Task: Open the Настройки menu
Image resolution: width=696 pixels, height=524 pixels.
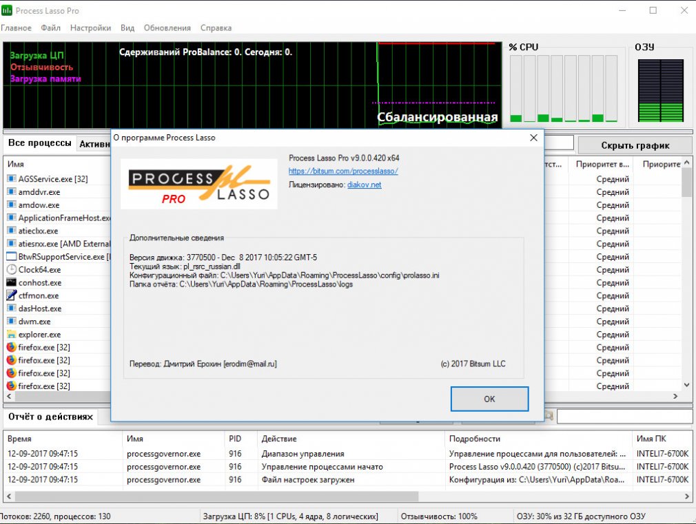Action: click(x=90, y=28)
